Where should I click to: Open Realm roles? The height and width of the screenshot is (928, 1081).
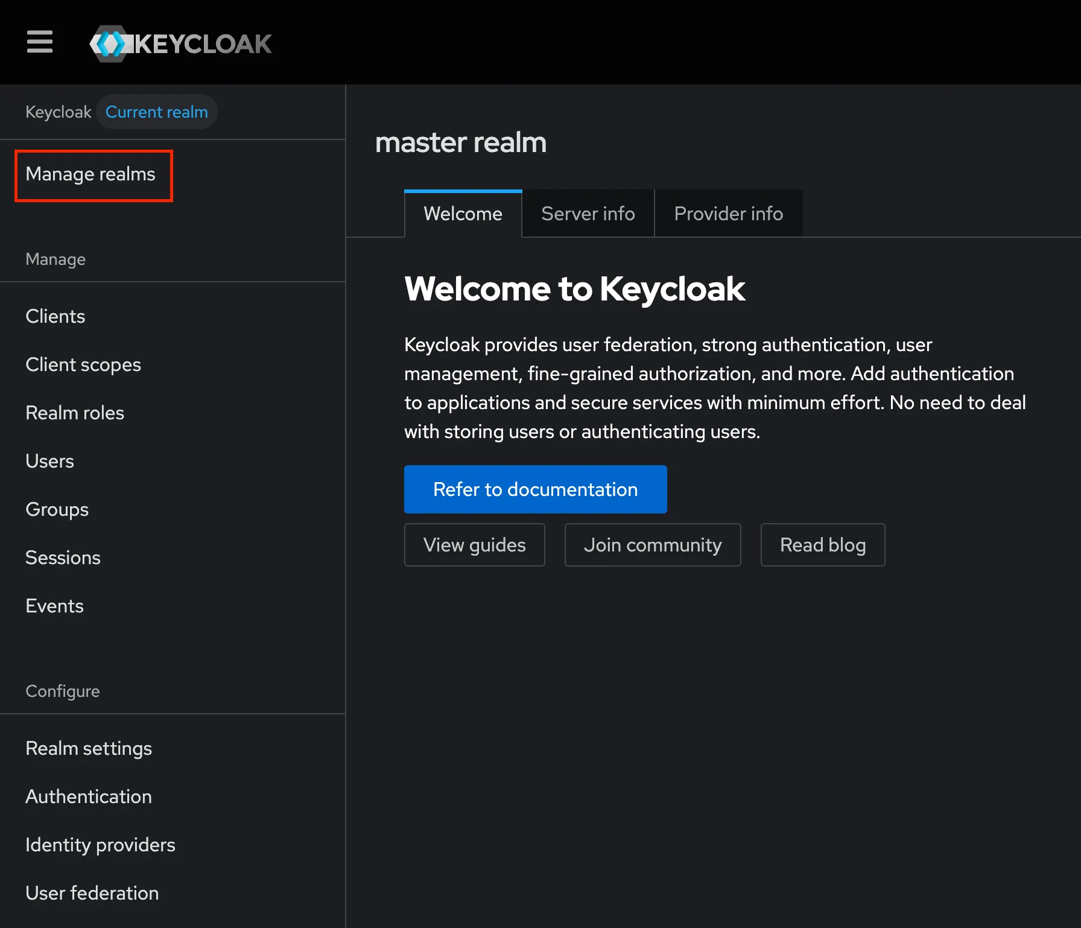[x=74, y=413]
